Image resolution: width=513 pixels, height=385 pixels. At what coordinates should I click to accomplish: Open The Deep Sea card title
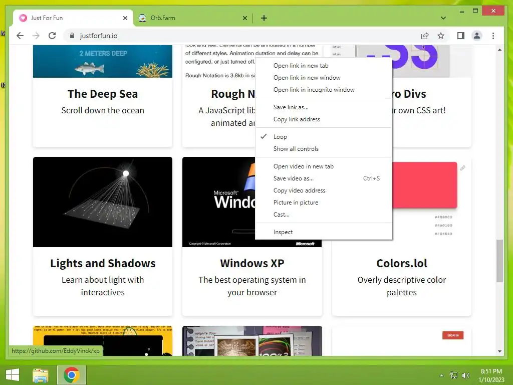pyautogui.click(x=102, y=94)
